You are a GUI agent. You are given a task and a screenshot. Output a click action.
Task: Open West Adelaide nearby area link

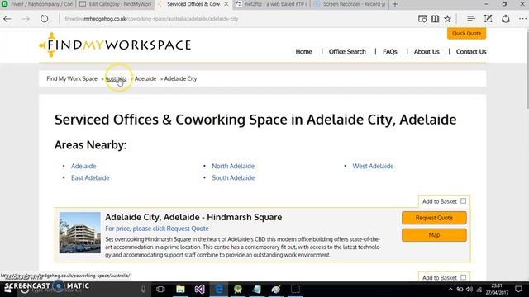(373, 166)
